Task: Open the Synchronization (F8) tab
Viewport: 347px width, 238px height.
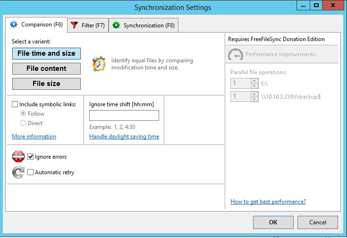Action: coord(144,25)
